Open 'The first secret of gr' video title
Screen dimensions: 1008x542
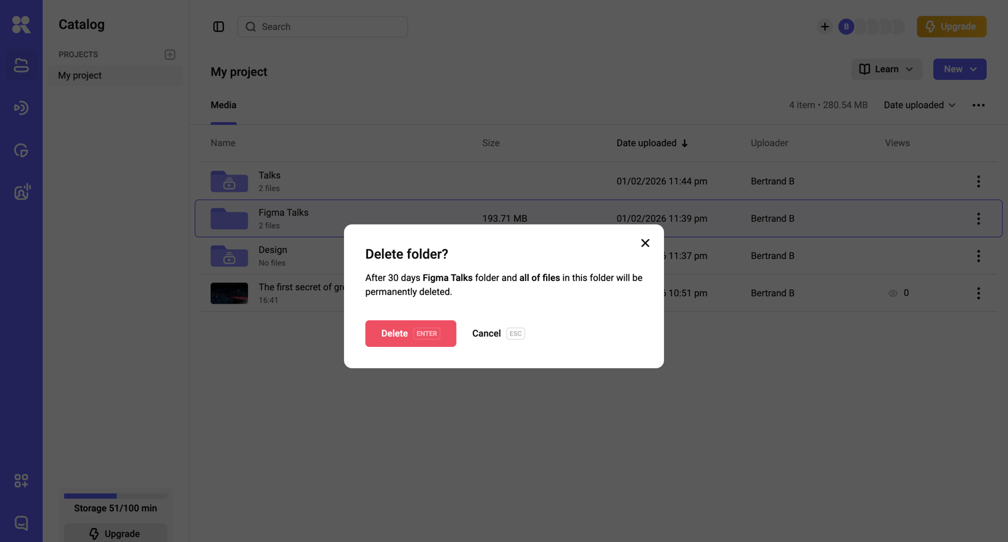301,287
